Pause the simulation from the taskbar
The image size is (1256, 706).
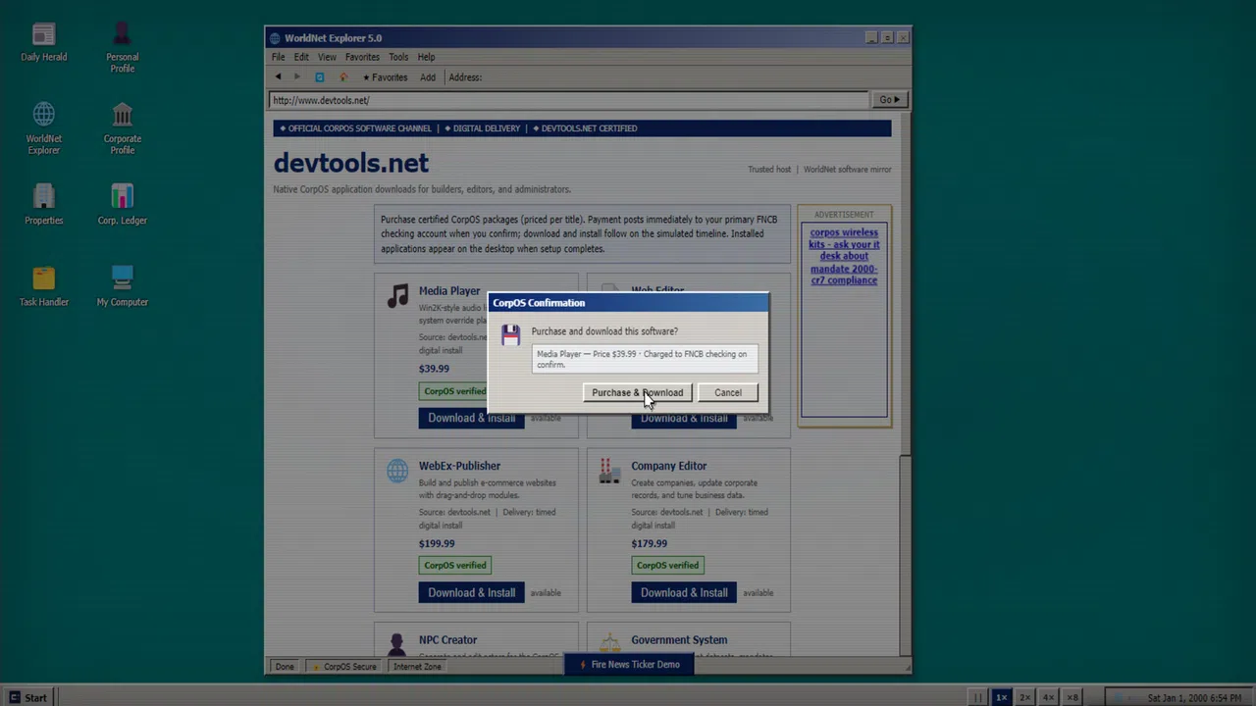(x=977, y=697)
